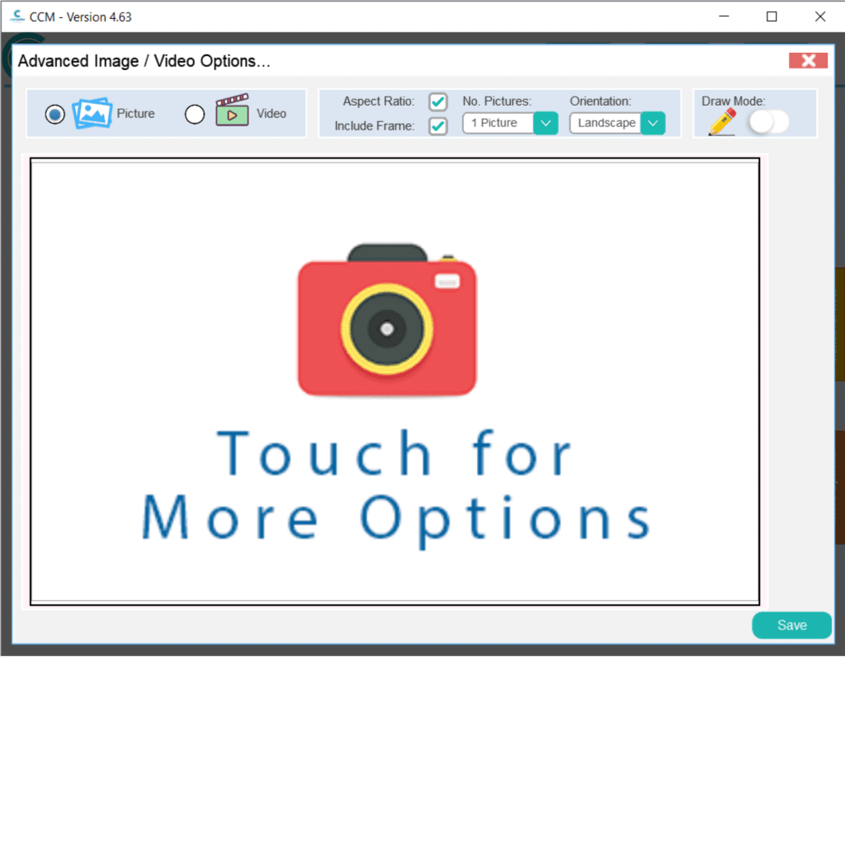
Task: Maximize the CCM window
Action: 772,17
